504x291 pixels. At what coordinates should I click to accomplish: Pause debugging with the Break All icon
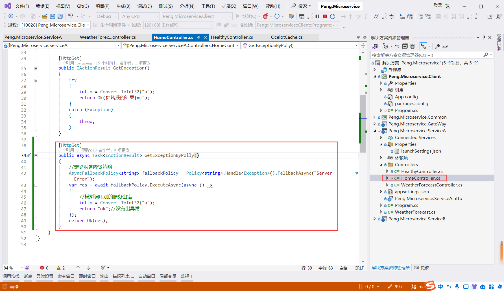tap(317, 16)
